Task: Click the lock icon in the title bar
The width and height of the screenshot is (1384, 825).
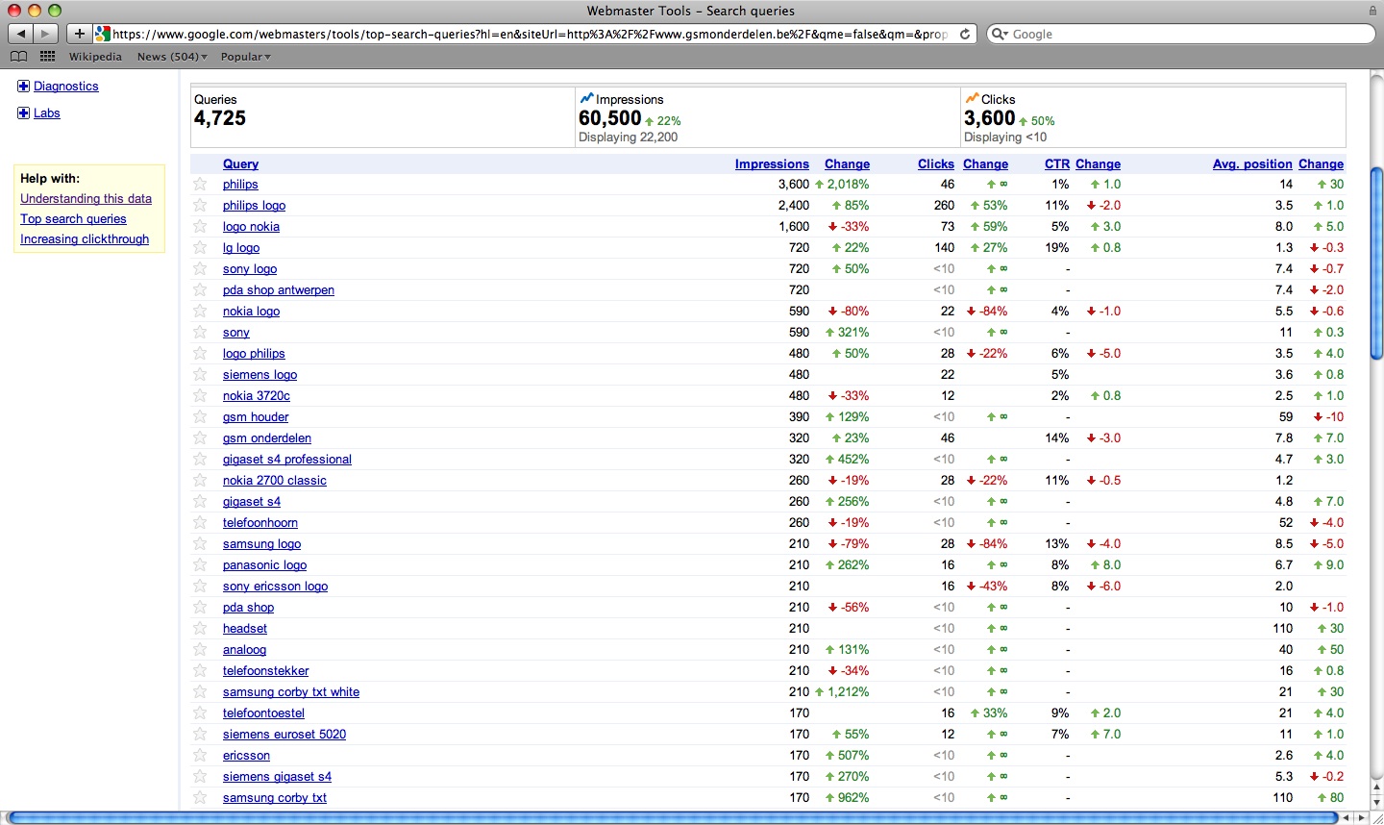Action: [x=1372, y=11]
